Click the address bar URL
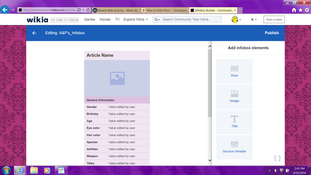The height and width of the screenshot is (175, 311). 50,10
